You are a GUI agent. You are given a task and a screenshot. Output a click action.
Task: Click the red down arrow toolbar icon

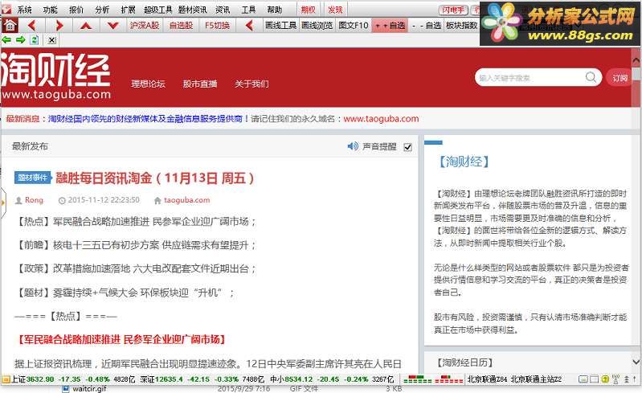(113, 26)
